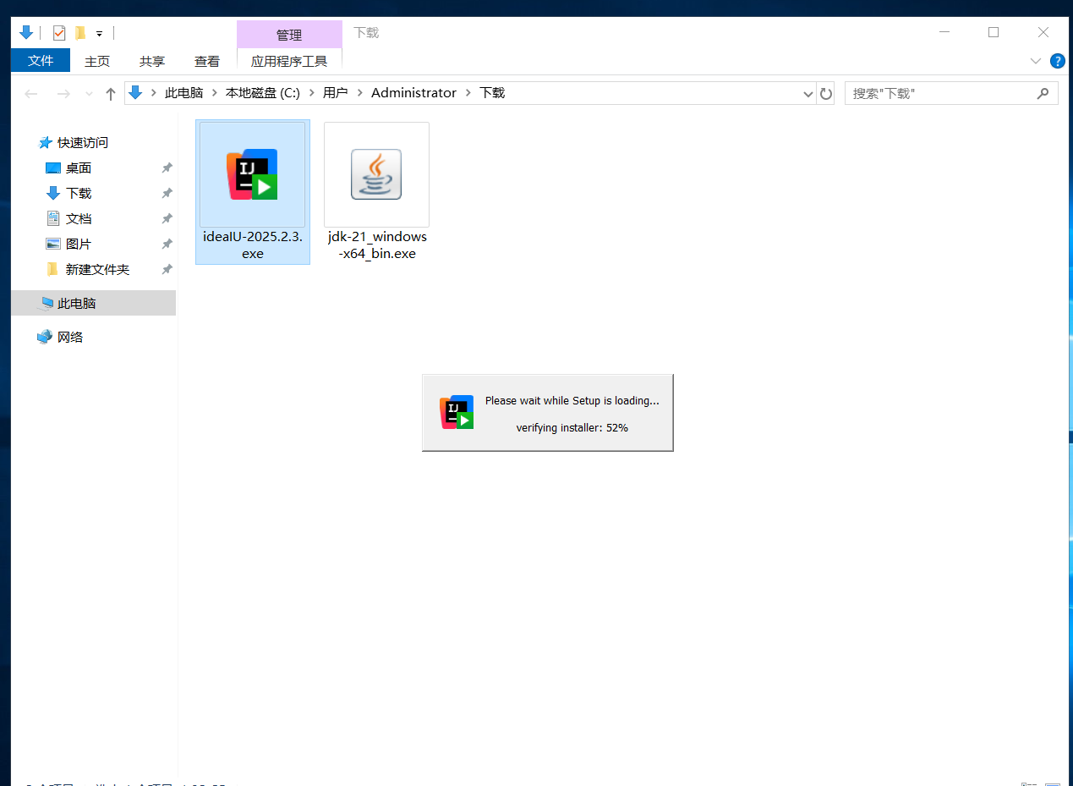Click the installer verification progress bar

(572, 427)
